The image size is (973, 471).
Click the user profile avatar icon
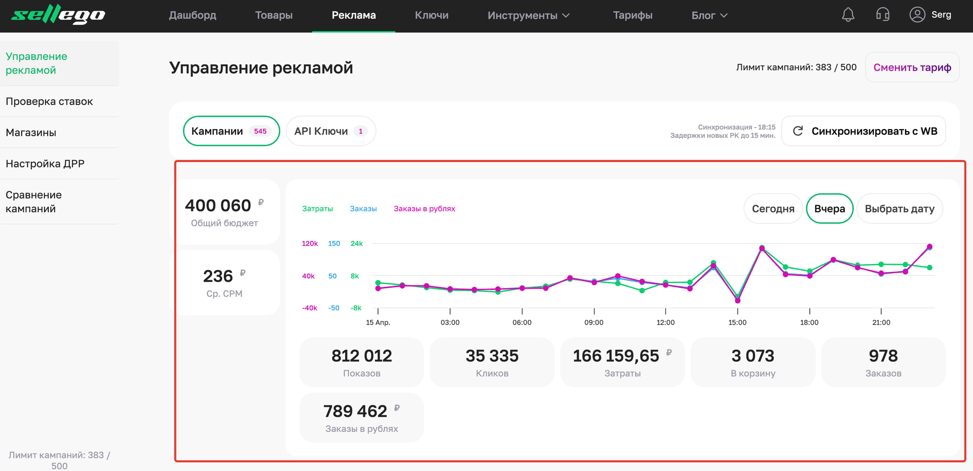tap(917, 15)
